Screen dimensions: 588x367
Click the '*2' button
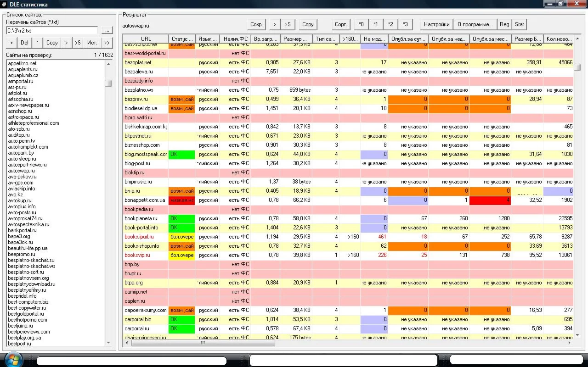(x=390, y=24)
